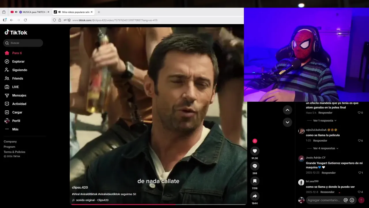Expand Ver 4 respuestas replies

(326, 148)
